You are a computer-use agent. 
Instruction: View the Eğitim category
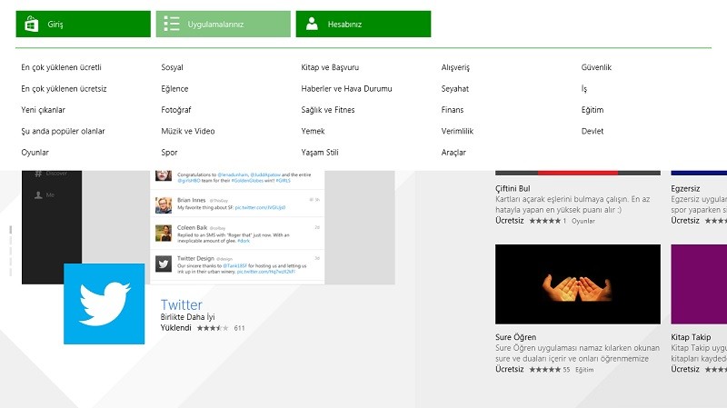593,110
